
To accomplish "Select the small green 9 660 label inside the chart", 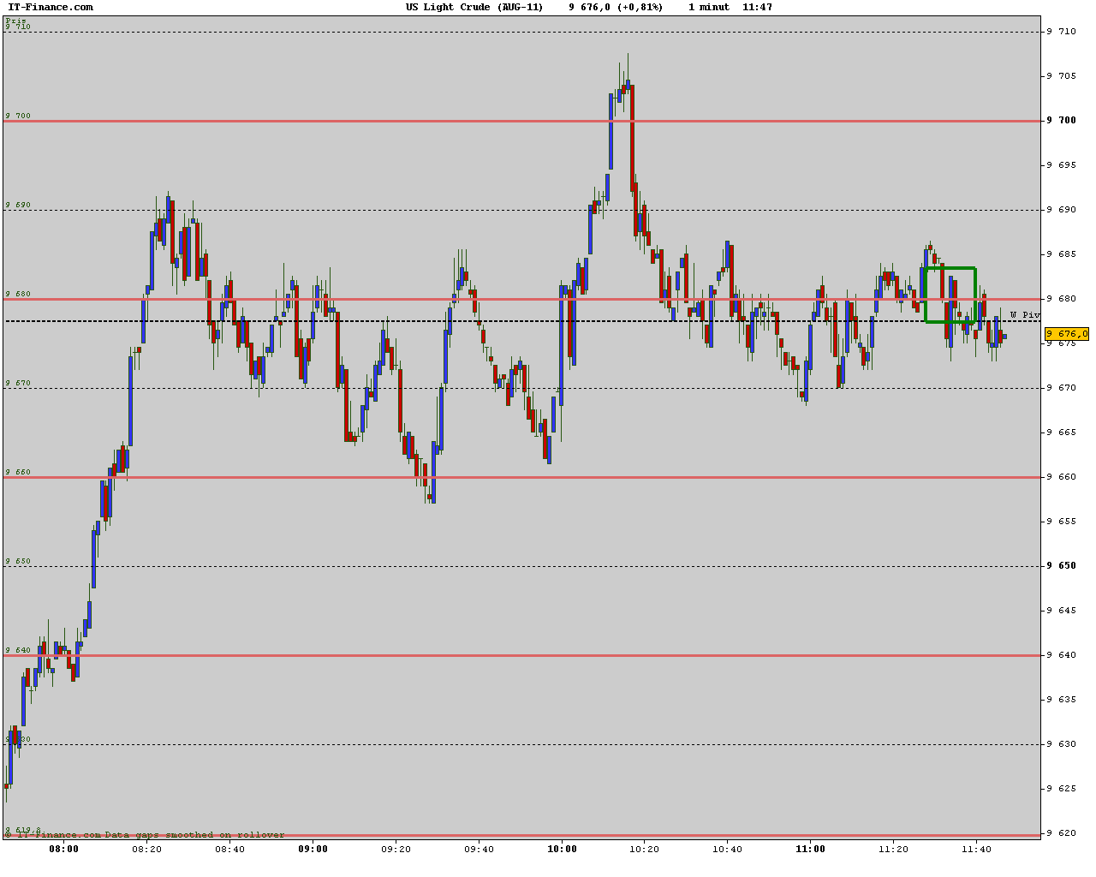I will click(18, 472).
